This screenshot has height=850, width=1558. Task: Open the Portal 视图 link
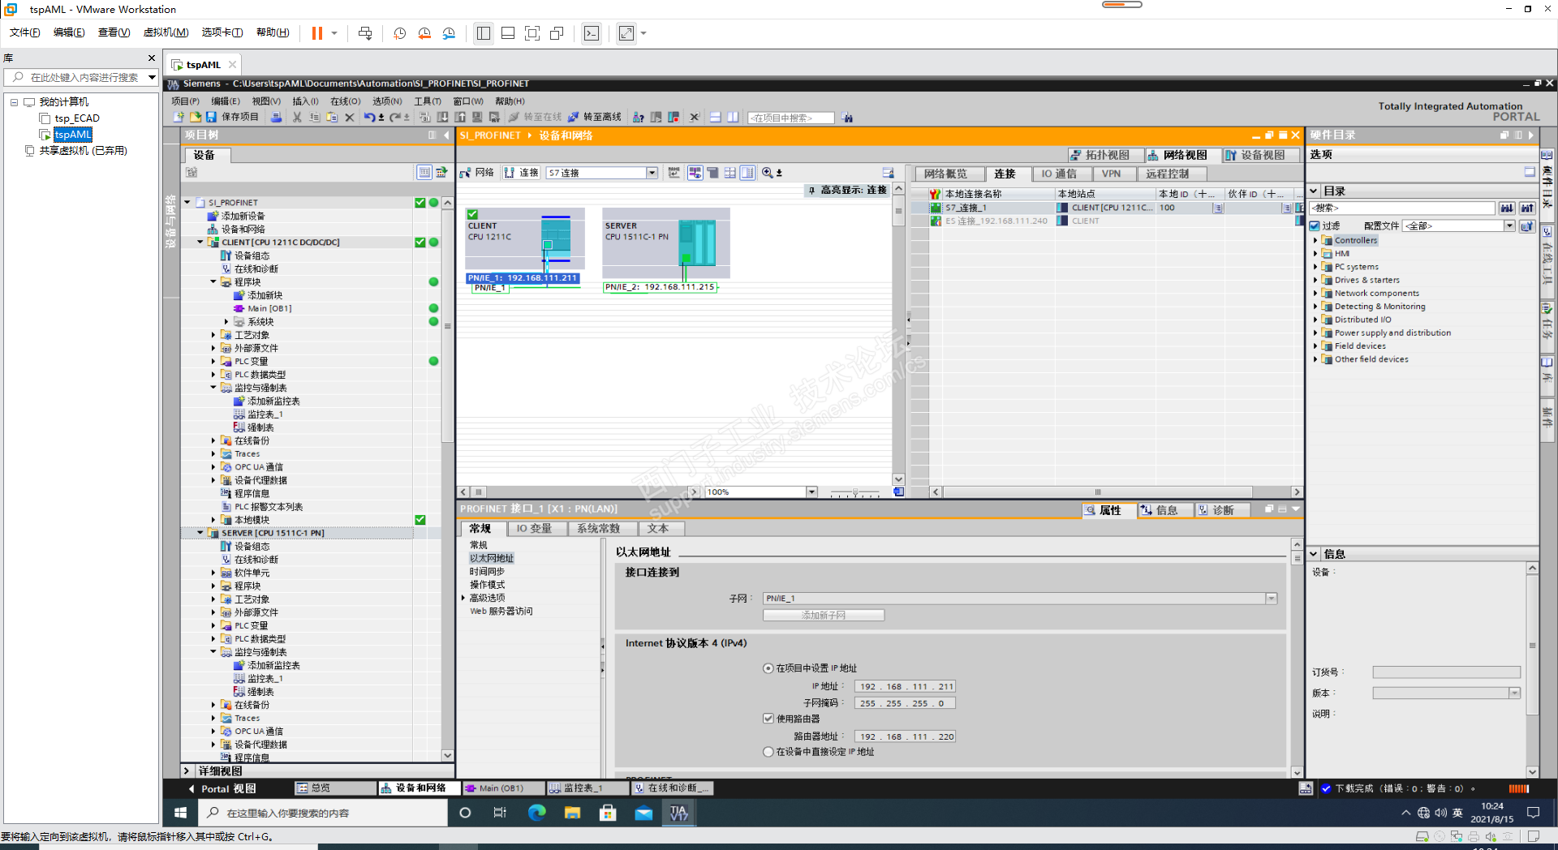(223, 788)
